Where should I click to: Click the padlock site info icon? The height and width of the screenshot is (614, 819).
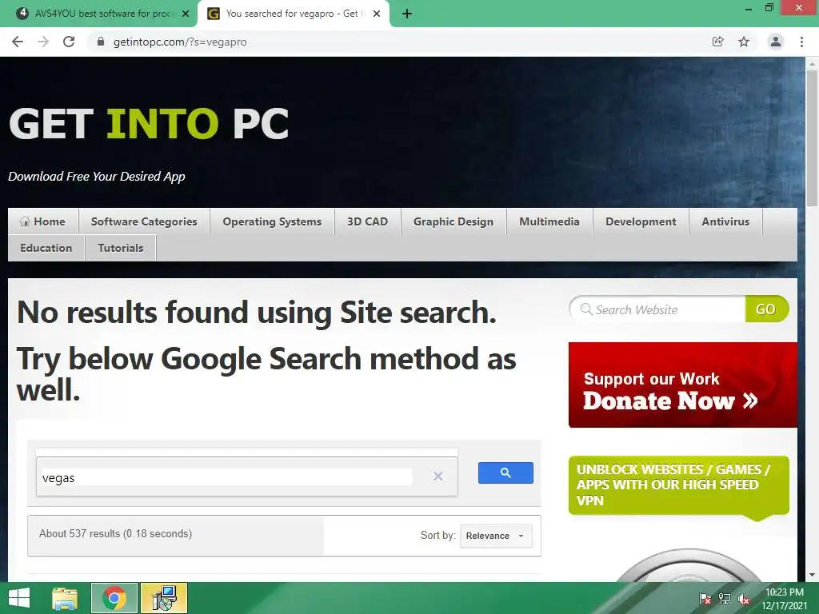click(x=101, y=42)
